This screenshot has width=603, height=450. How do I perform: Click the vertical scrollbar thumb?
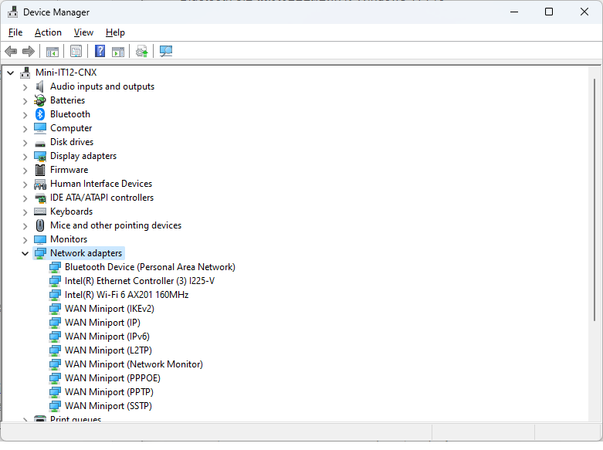tap(595, 200)
